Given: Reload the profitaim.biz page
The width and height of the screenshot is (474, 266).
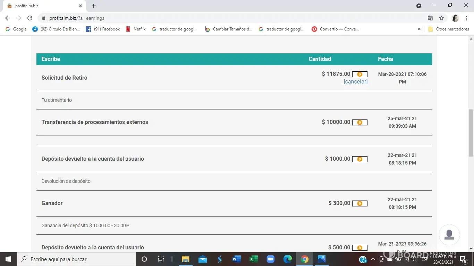Looking at the screenshot, I should [30, 18].
